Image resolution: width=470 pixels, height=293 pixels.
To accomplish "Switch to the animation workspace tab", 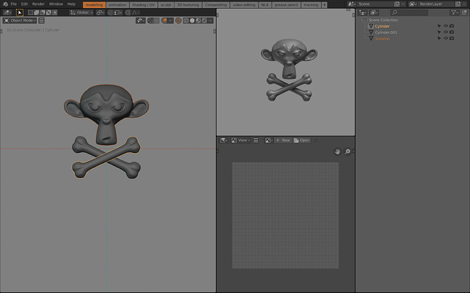I will click(117, 5).
